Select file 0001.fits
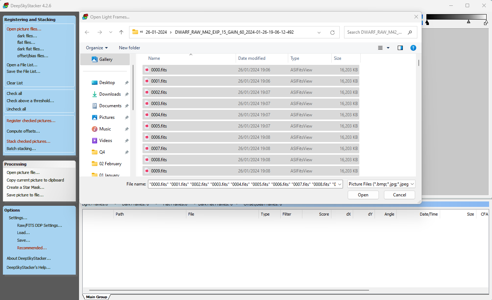 (251, 81)
